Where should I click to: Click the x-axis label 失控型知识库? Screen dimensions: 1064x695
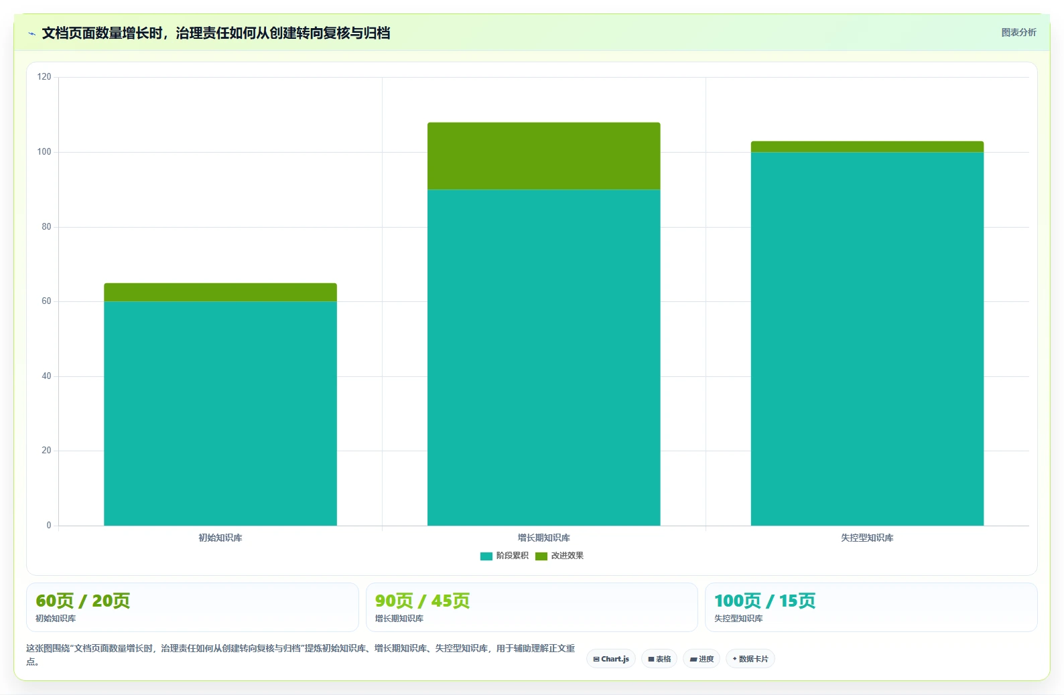(867, 538)
